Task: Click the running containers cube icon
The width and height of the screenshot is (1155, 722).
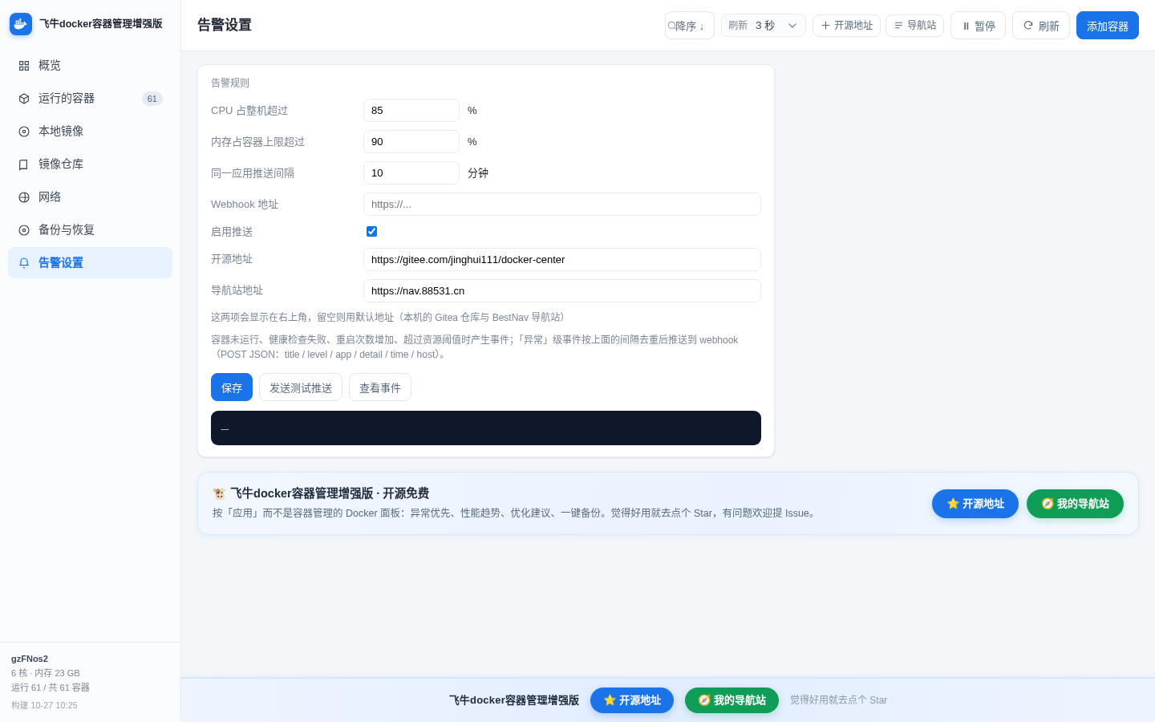Action: [x=24, y=99]
